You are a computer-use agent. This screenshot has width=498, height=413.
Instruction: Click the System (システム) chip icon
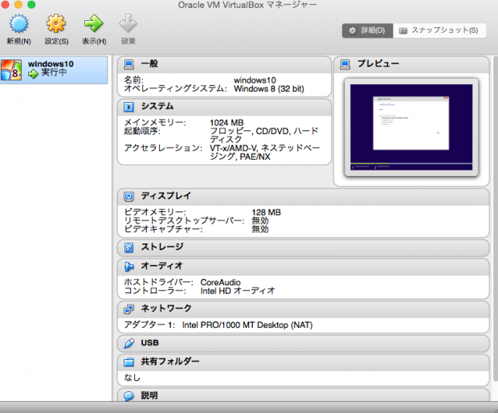coord(129,107)
